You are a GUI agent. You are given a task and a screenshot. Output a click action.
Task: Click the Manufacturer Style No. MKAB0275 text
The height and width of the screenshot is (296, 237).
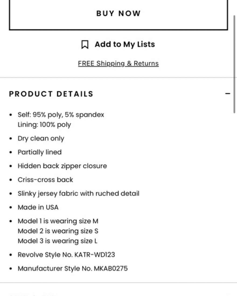pyautogui.click(x=73, y=269)
